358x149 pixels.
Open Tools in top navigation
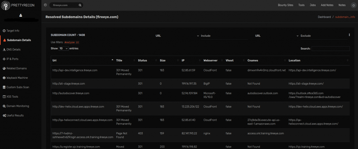click(301, 5)
